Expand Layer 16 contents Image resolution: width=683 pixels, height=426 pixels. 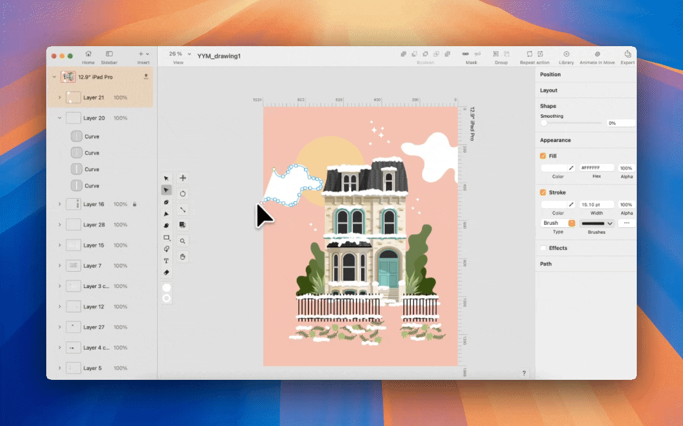pyautogui.click(x=60, y=204)
